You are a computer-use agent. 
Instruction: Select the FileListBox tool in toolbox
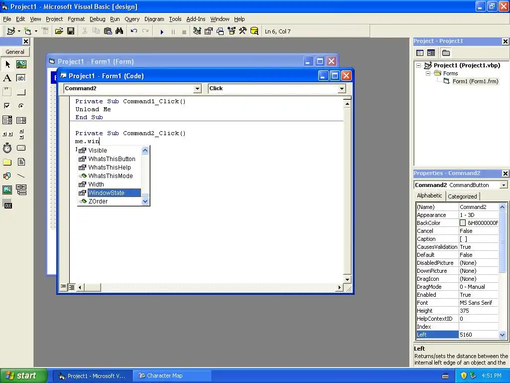(21, 162)
